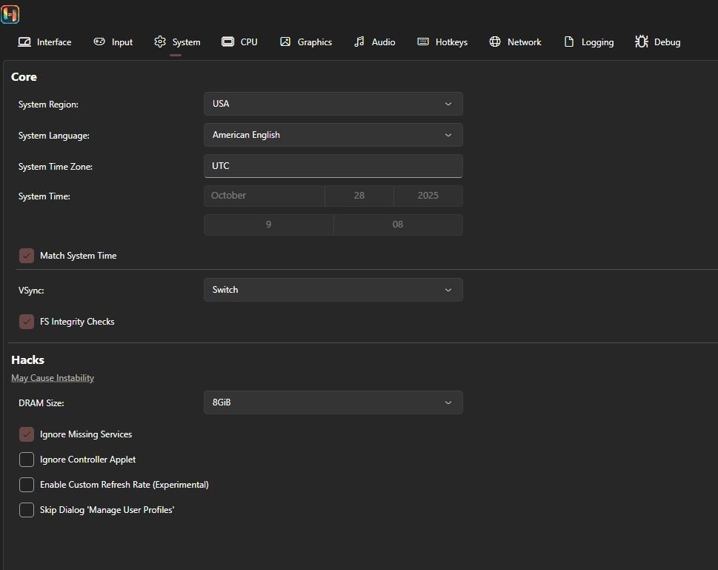Click the year field showing 2025

pyautogui.click(x=428, y=196)
